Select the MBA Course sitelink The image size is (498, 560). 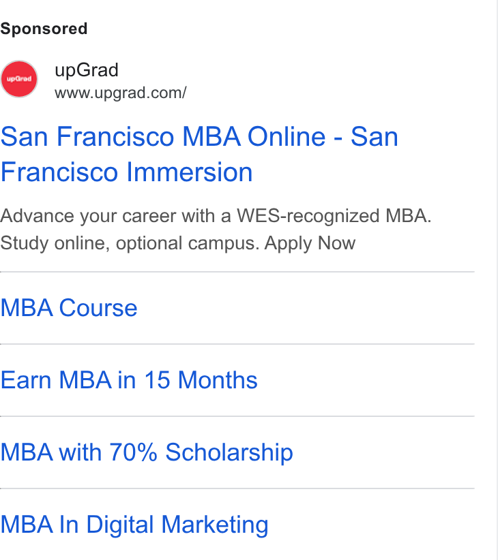point(69,308)
